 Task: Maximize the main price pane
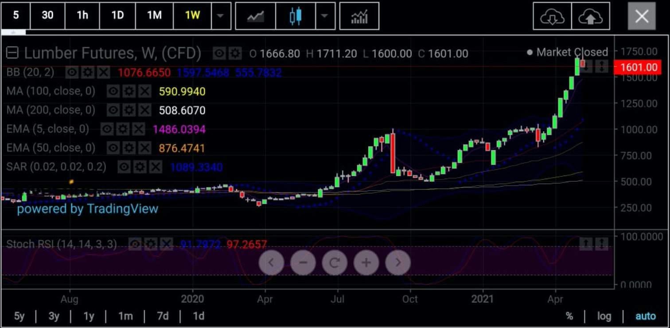[601, 66]
